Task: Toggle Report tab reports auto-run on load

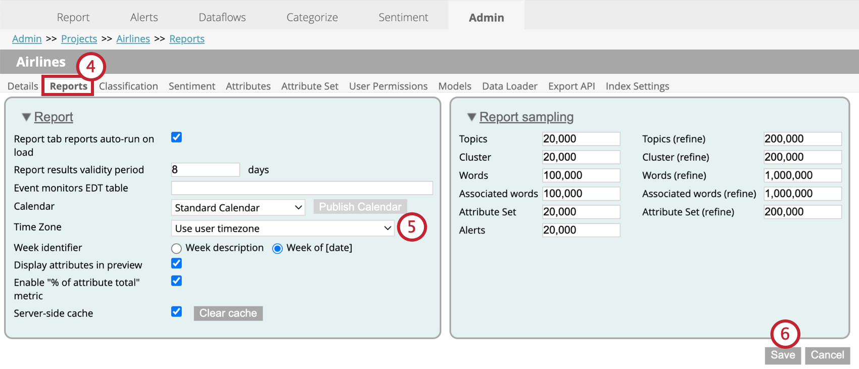Action: [176, 137]
